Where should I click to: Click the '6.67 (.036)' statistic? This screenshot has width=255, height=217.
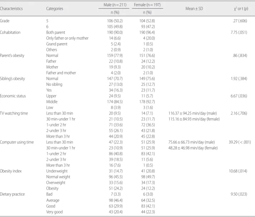239,96
